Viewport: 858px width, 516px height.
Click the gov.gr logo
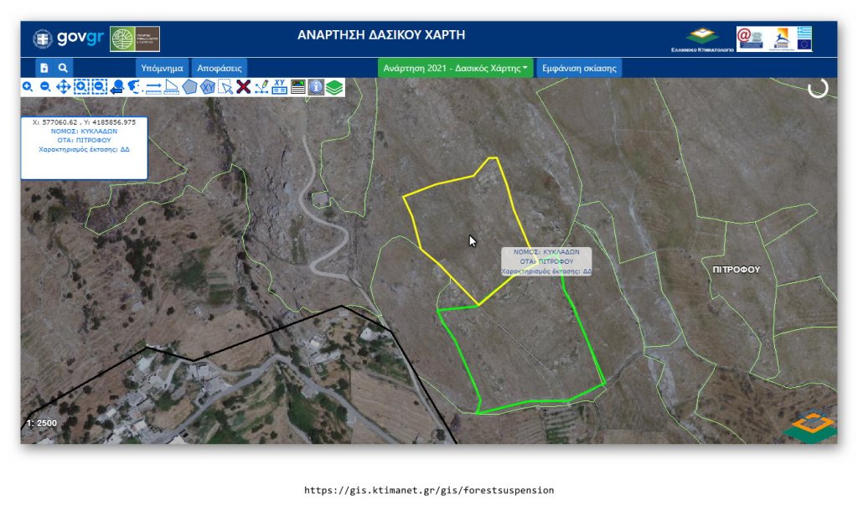tap(67, 39)
